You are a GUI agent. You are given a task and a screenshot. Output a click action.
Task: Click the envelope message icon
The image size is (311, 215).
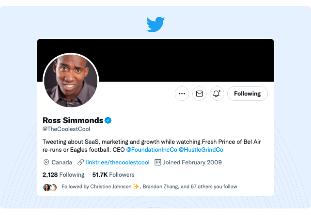(199, 93)
